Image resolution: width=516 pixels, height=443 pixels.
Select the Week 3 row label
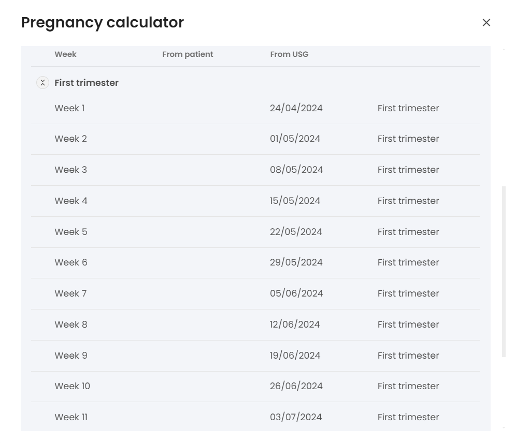[70, 170]
